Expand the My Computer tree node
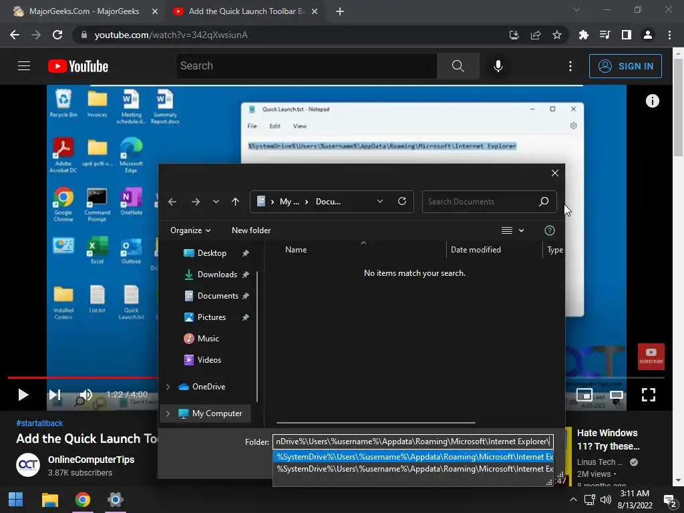Screen dimensions: 684x513 point(168,413)
